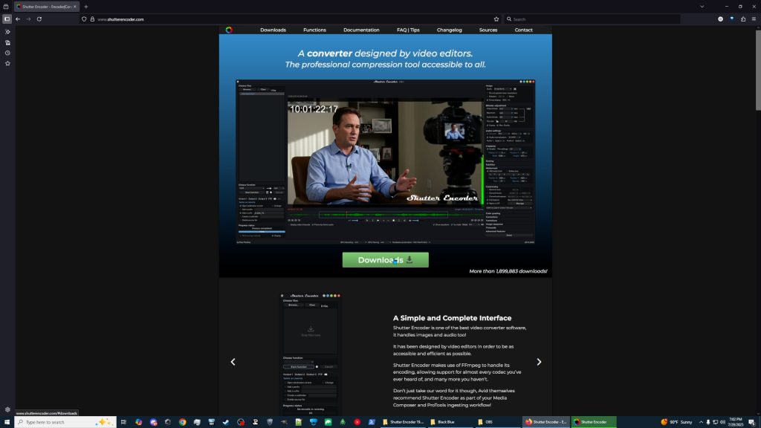Image resolution: width=761 pixels, height=428 pixels.
Task: Click the green Downloads button
Action: (386, 260)
